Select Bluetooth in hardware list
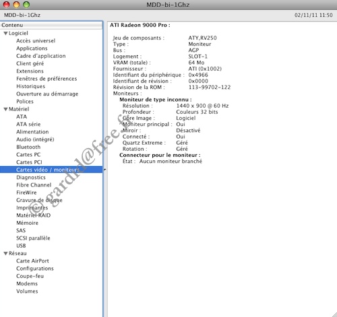Viewport: 337px width, 317px height. 28,147
